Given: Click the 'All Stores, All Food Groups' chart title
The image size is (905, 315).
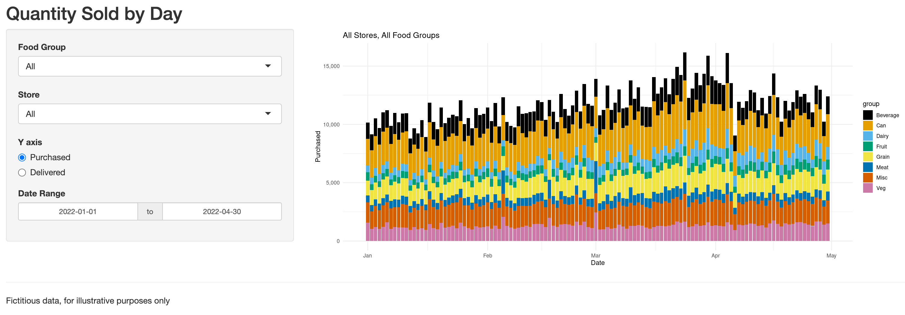Looking at the screenshot, I should click(x=391, y=36).
